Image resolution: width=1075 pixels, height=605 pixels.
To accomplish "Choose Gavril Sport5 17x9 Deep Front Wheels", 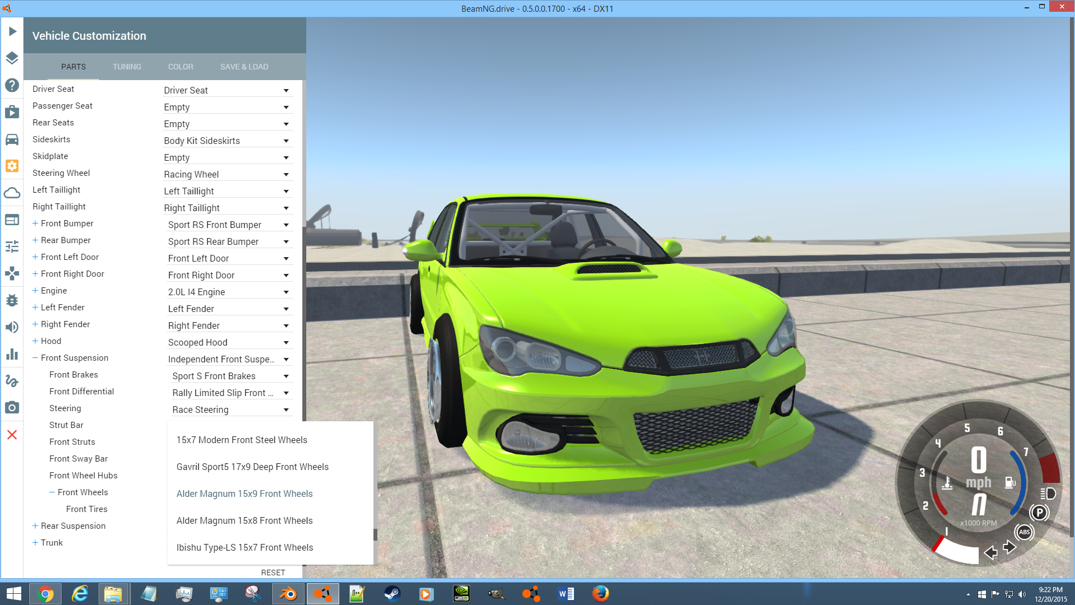I will coord(270,467).
